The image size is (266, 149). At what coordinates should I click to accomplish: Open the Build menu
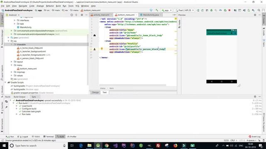coord(58,6)
